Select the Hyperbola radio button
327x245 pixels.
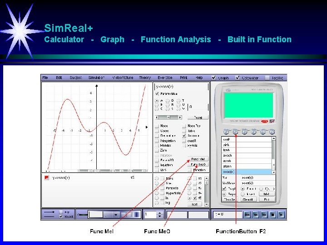pyautogui.click(x=157, y=193)
